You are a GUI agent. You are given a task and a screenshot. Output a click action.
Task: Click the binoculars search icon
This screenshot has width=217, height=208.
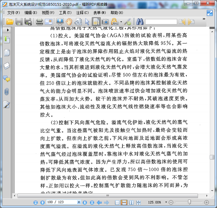pyautogui.click(x=140, y=22)
